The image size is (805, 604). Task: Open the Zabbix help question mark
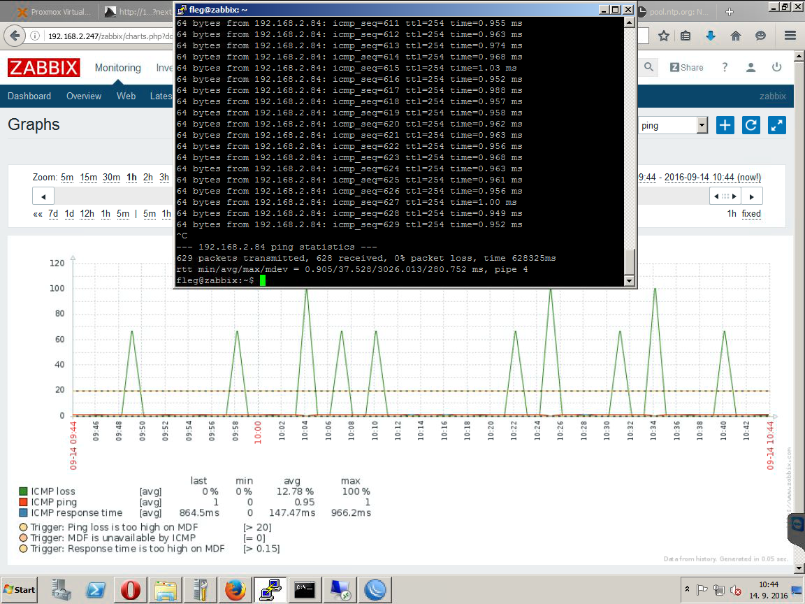[725, 67]
